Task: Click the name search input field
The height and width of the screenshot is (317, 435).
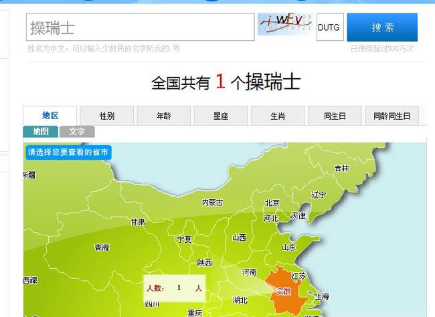Action: (141, 27)
